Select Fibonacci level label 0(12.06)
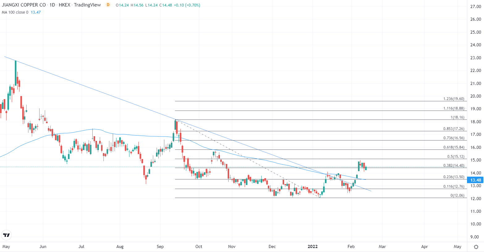 pos(457,195)
